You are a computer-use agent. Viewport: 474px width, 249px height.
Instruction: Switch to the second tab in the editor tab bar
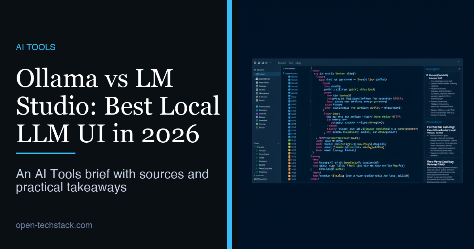pyautogui.click(x=291, y=63)
